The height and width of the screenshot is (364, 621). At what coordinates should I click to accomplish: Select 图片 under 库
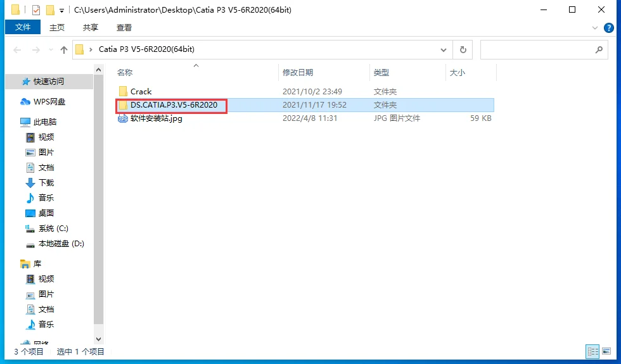coord(46,294)
